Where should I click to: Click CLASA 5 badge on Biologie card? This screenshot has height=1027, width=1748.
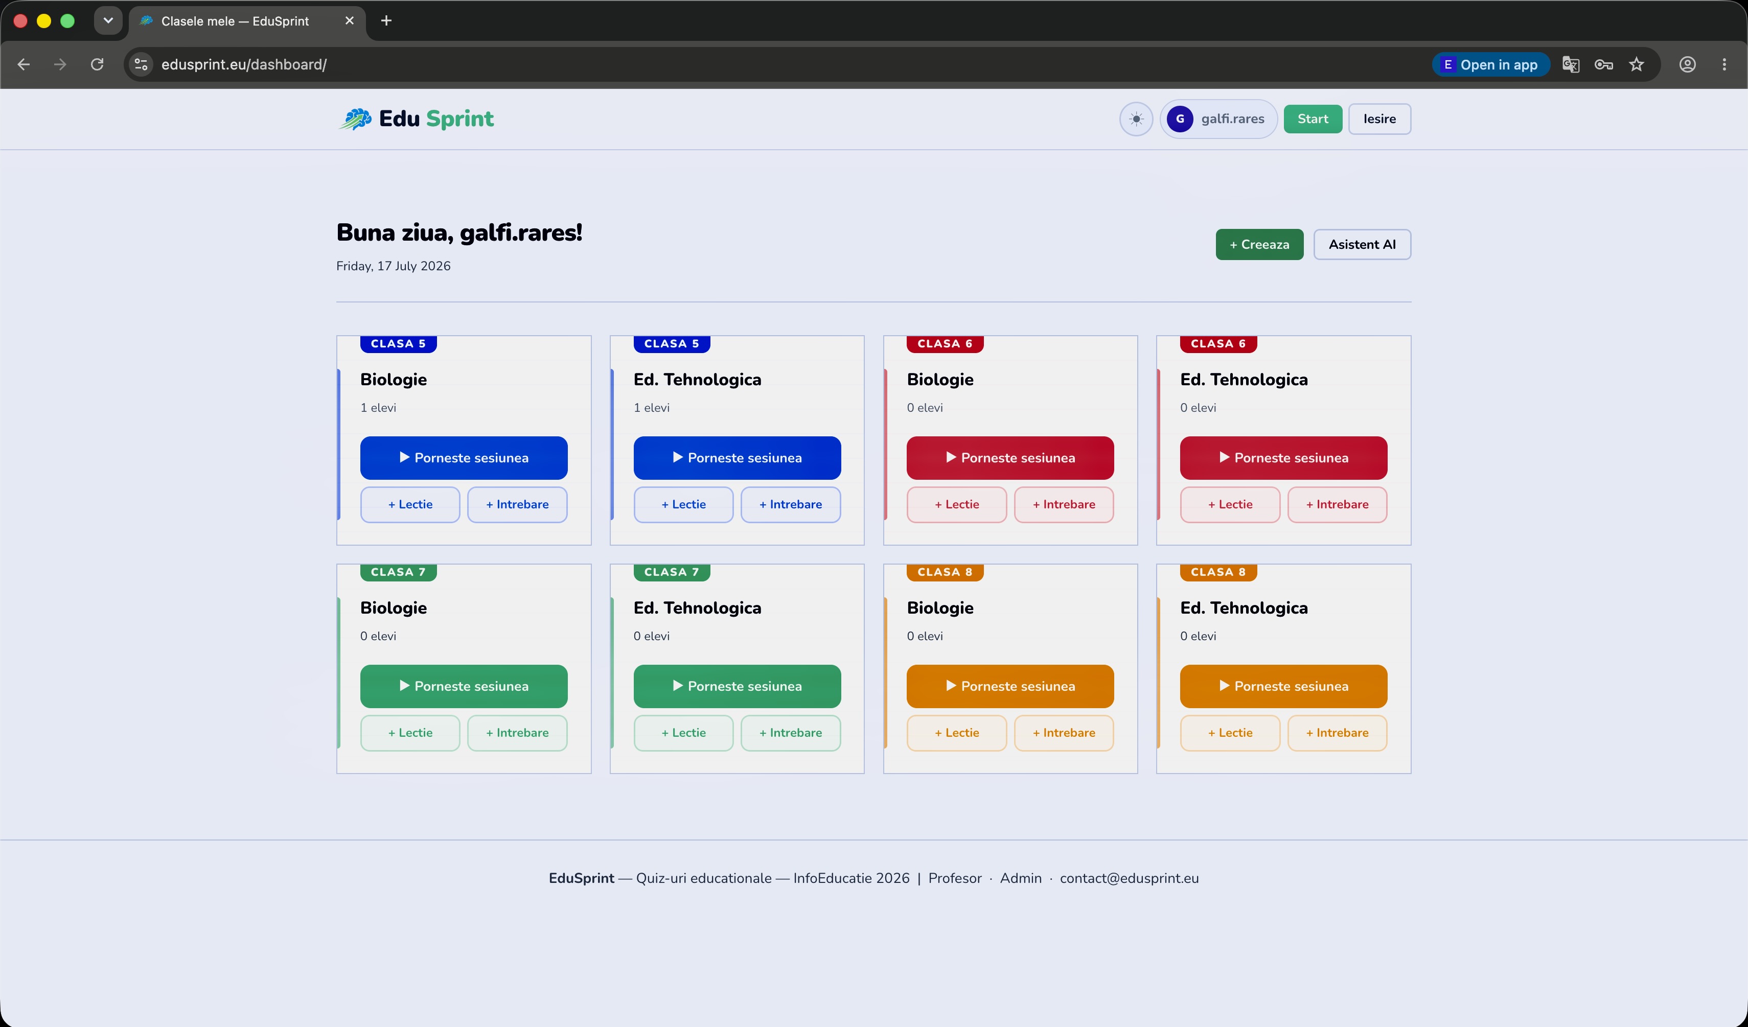coord(398,344)
